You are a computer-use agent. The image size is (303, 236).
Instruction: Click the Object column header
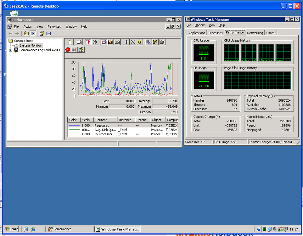(158, 120)
